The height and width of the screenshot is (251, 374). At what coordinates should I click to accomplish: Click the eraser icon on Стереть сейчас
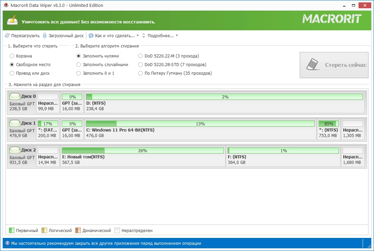tap(313, 64)
